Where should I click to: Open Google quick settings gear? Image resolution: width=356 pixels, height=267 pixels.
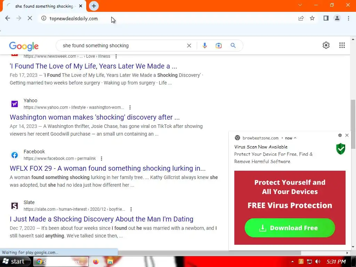coord(326,45)
